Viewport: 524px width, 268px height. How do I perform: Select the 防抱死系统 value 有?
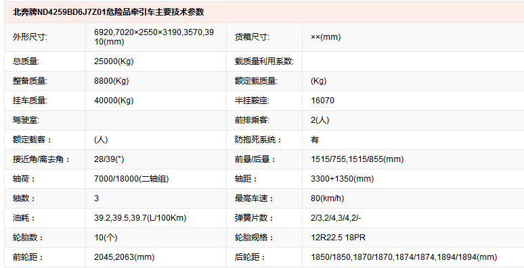pos(315,140)
